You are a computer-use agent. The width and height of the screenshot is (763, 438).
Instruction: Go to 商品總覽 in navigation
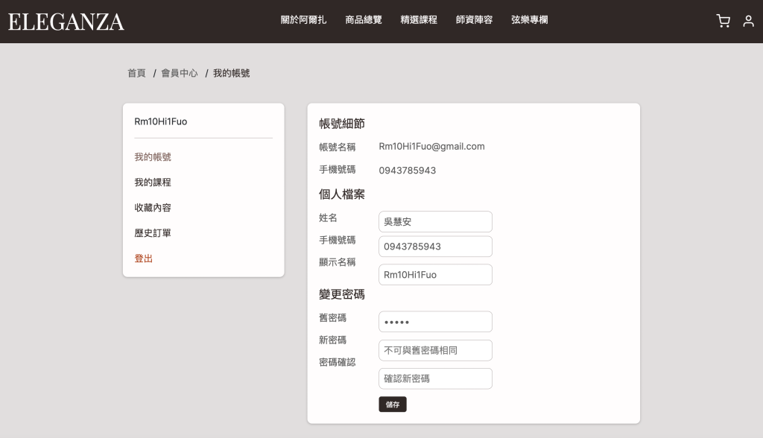(364, 20)
